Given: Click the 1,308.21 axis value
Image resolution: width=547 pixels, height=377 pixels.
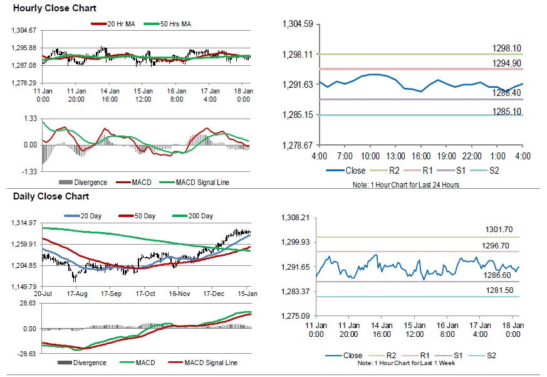Looking at the screenshot, I should point(295,218).
